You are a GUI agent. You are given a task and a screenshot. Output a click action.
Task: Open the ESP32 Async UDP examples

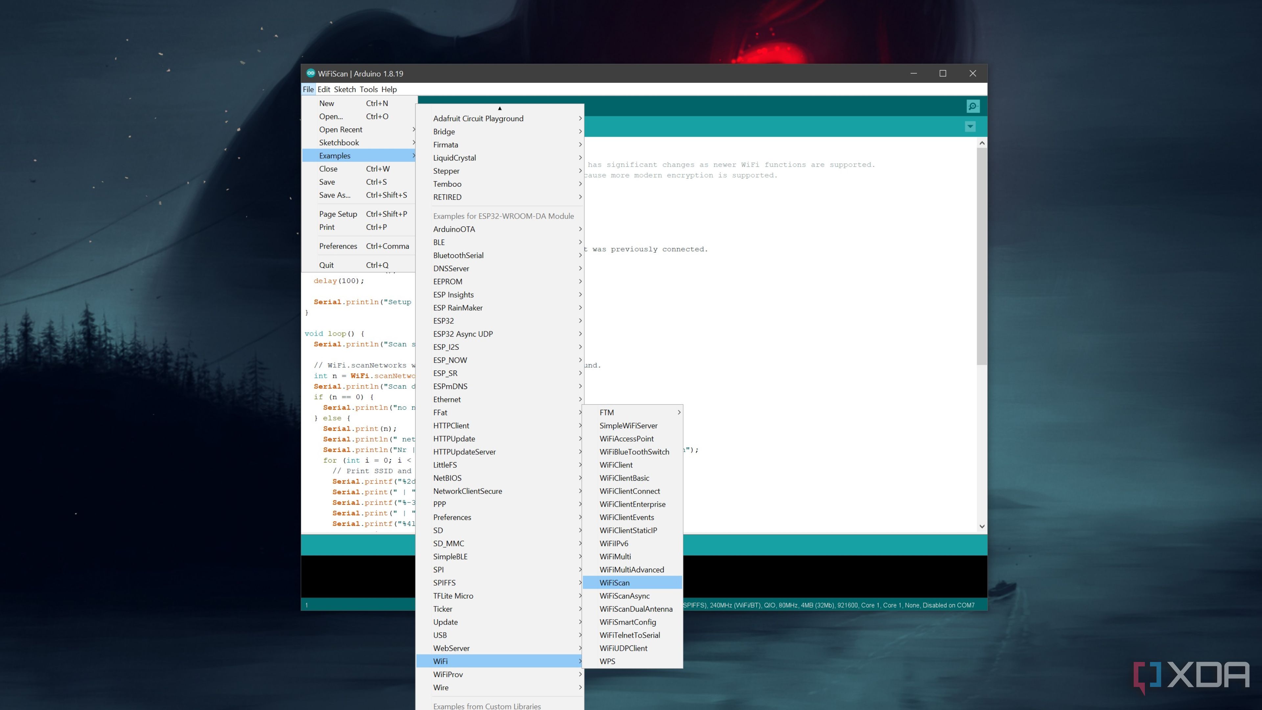click(x=500, y=334)
